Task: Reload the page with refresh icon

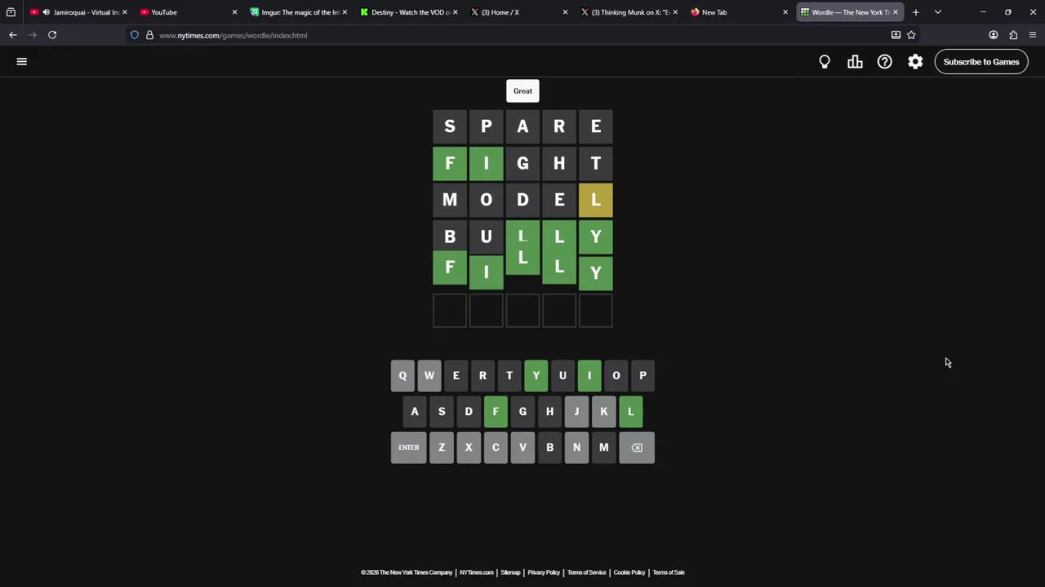Action: pyautogui.click(x=52, y=35)
